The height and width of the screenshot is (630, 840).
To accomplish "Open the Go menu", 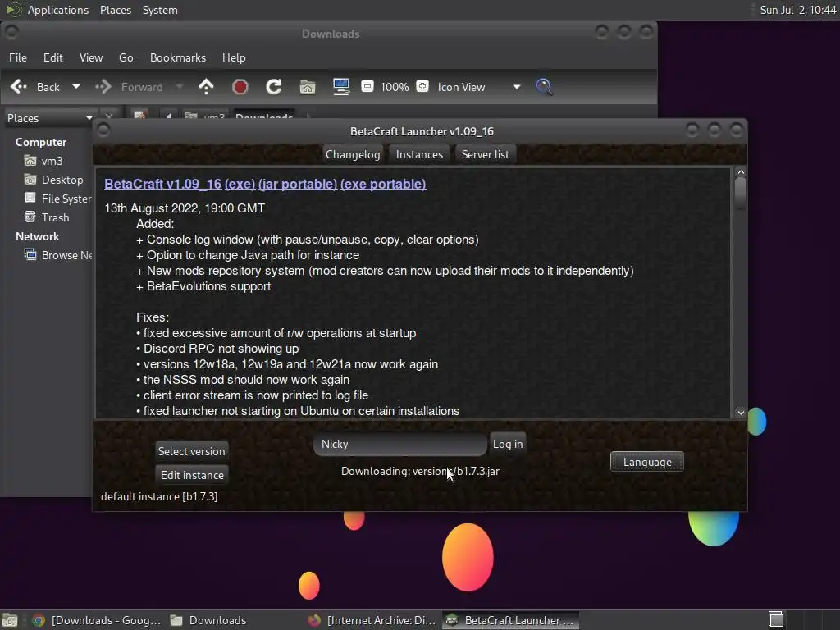I will point(126,57).
